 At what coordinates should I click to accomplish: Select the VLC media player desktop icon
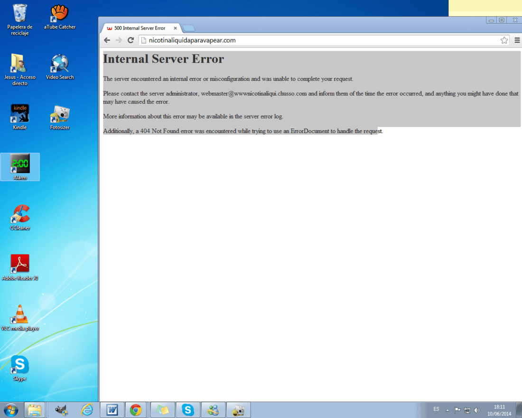20,318
